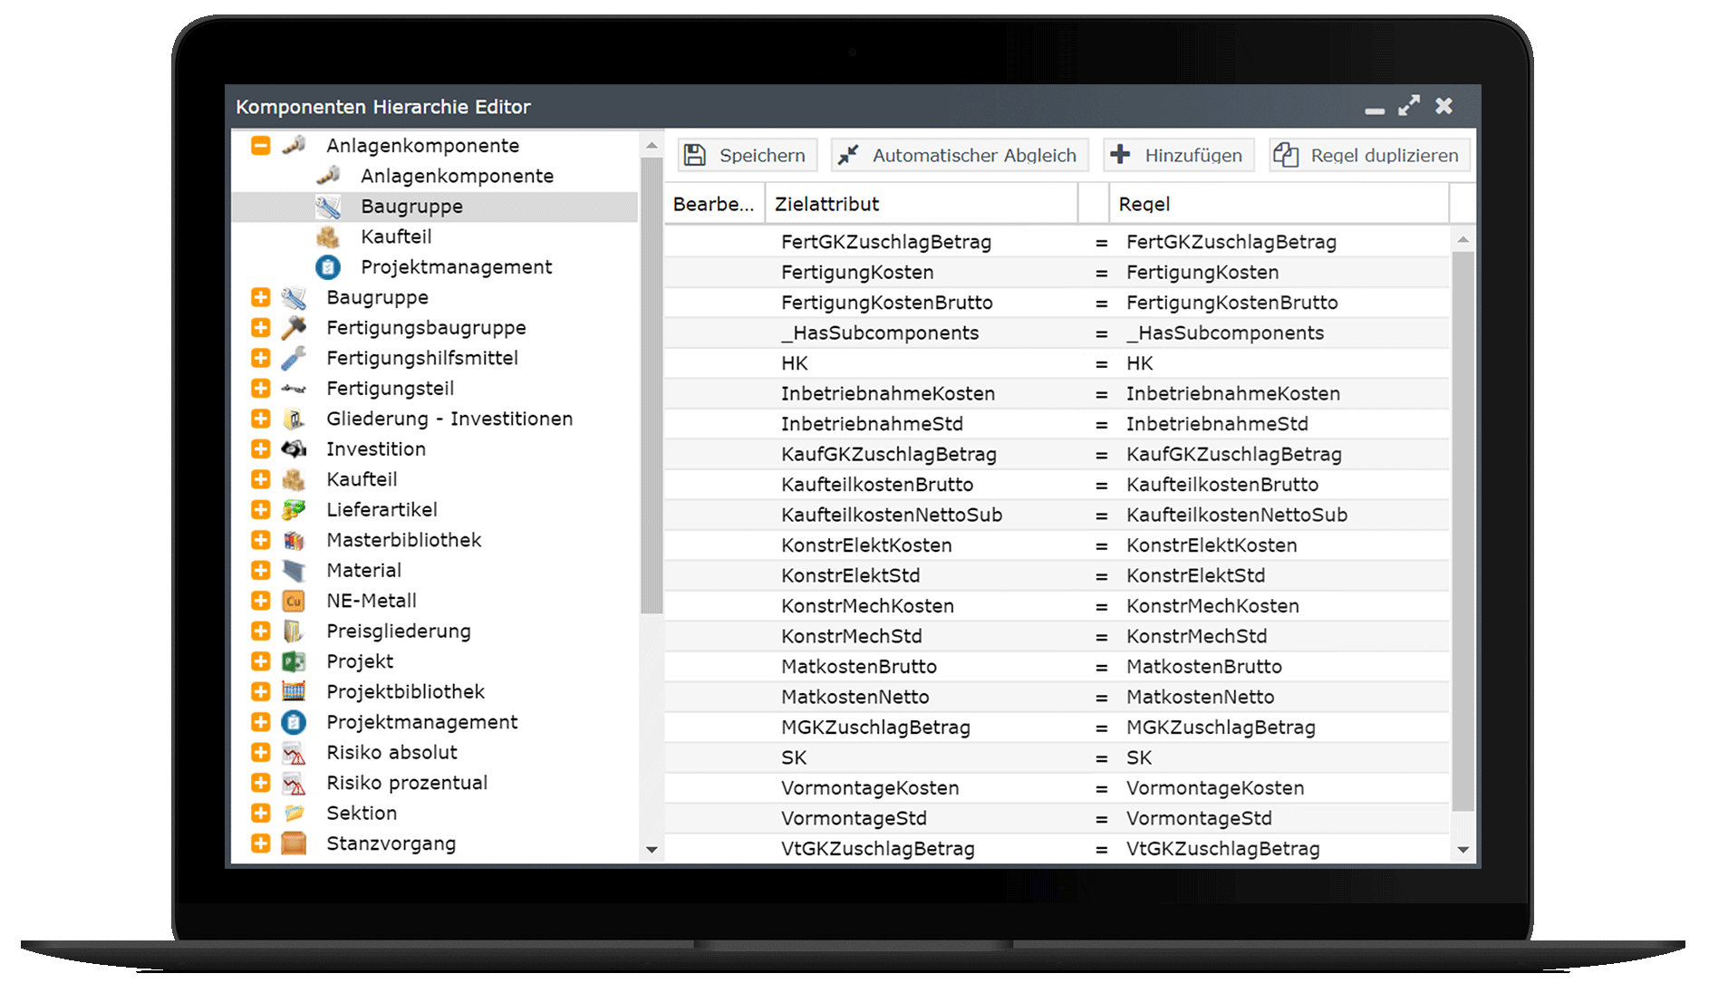Click the Projektbibliothek shelf icon
This screenshot has width=1709, height=993.
[294, 691]
